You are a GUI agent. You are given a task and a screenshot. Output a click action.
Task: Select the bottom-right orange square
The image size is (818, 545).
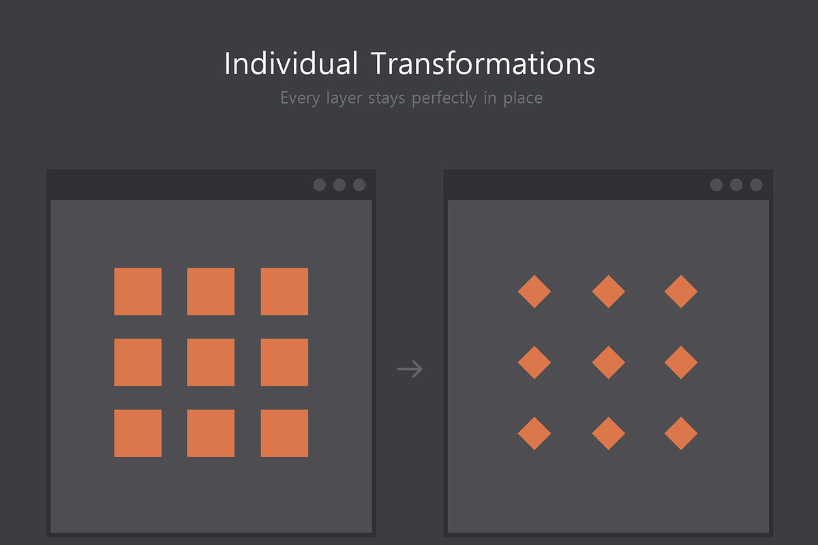[x=284, y=433]
